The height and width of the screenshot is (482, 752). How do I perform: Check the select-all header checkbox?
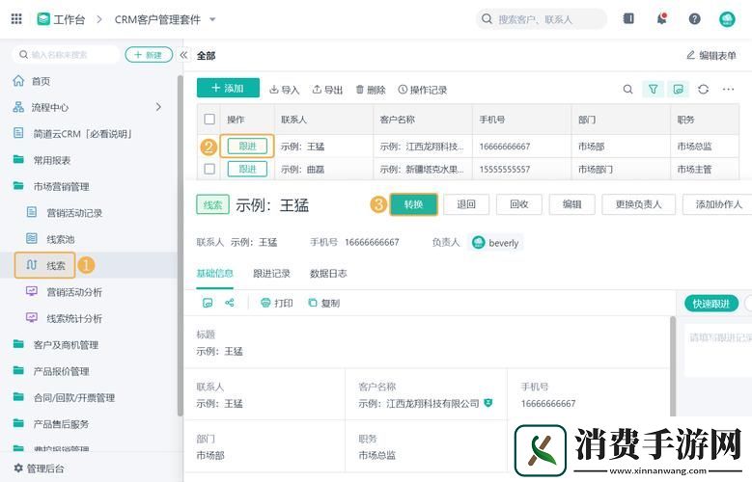point(209,119)
